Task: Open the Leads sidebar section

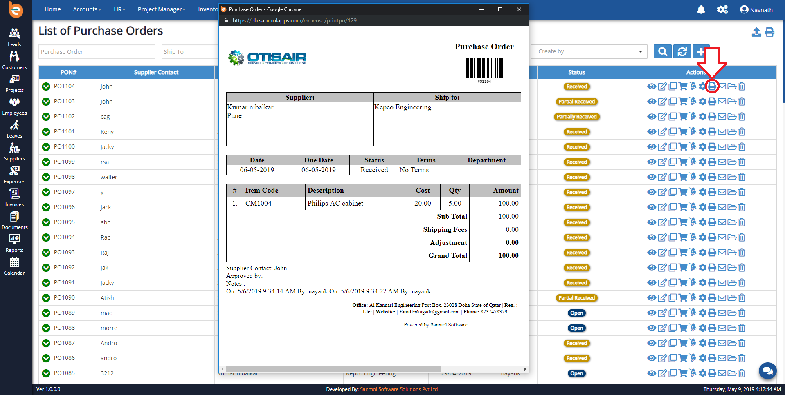Action: click(14, 38)
